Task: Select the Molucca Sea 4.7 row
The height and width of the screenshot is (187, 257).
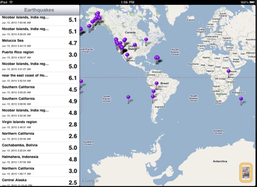Action: (x=40, y=43)
